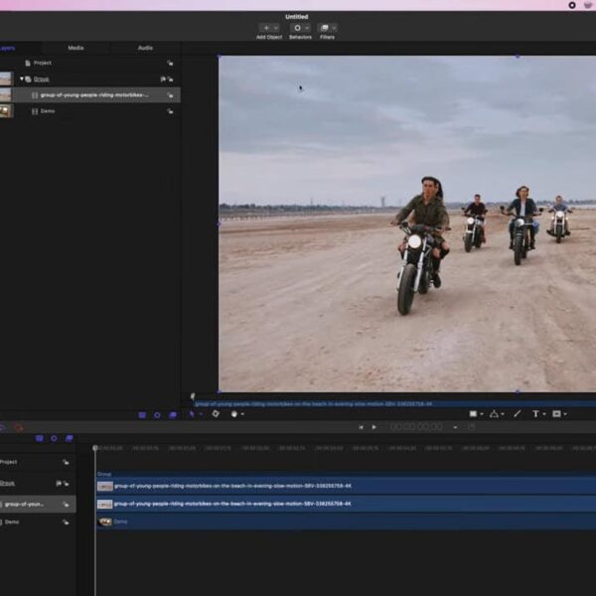Click the Add Object button
Viewport: 596px width, 596px height.
269,28
